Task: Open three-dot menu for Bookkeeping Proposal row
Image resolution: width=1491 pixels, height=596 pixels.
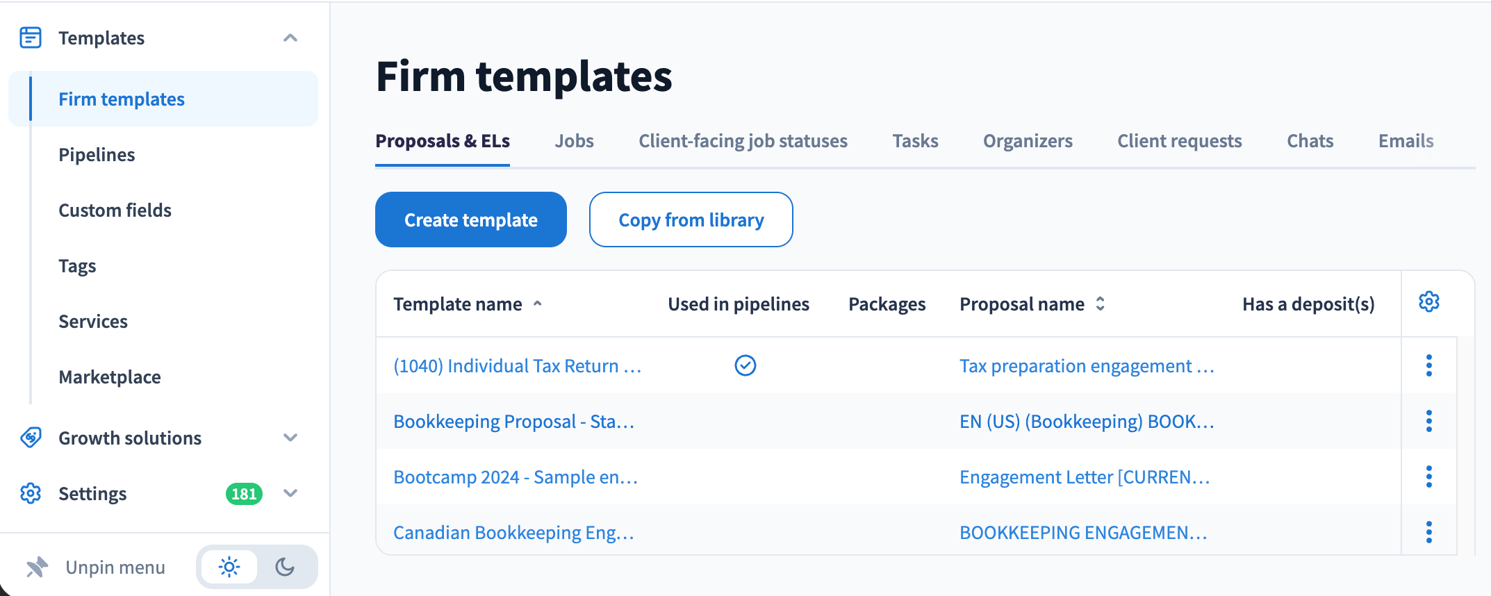Action: point(1428,421)
